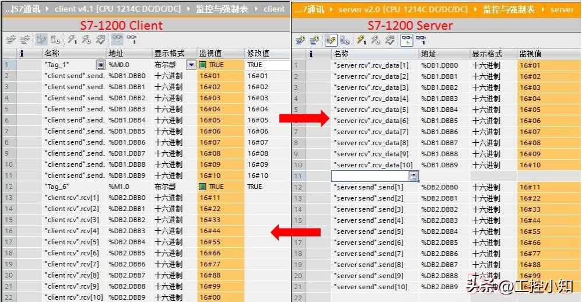Toggle modify columns icon in server toolbar
The image size is (582, 302).
click(x=331, y=40)
